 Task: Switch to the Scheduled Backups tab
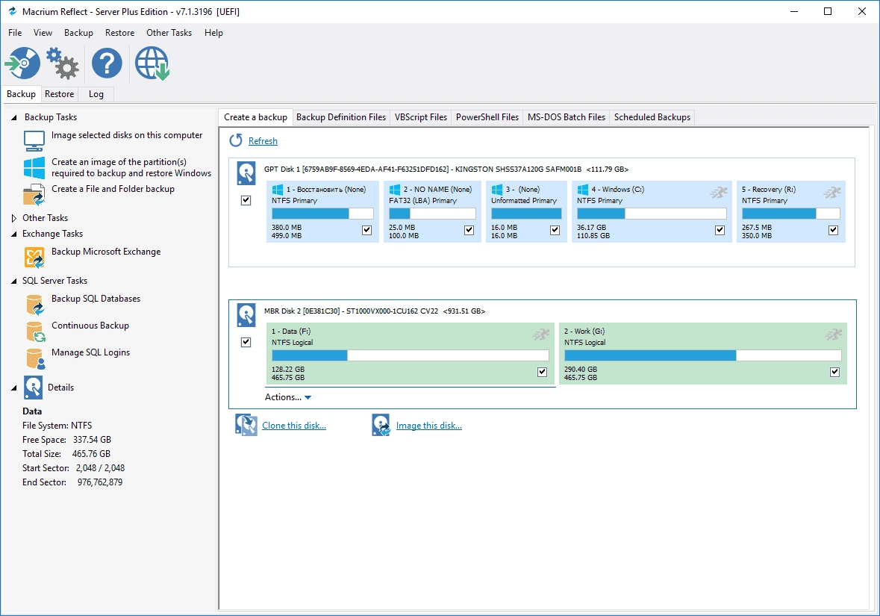[652, 116]
